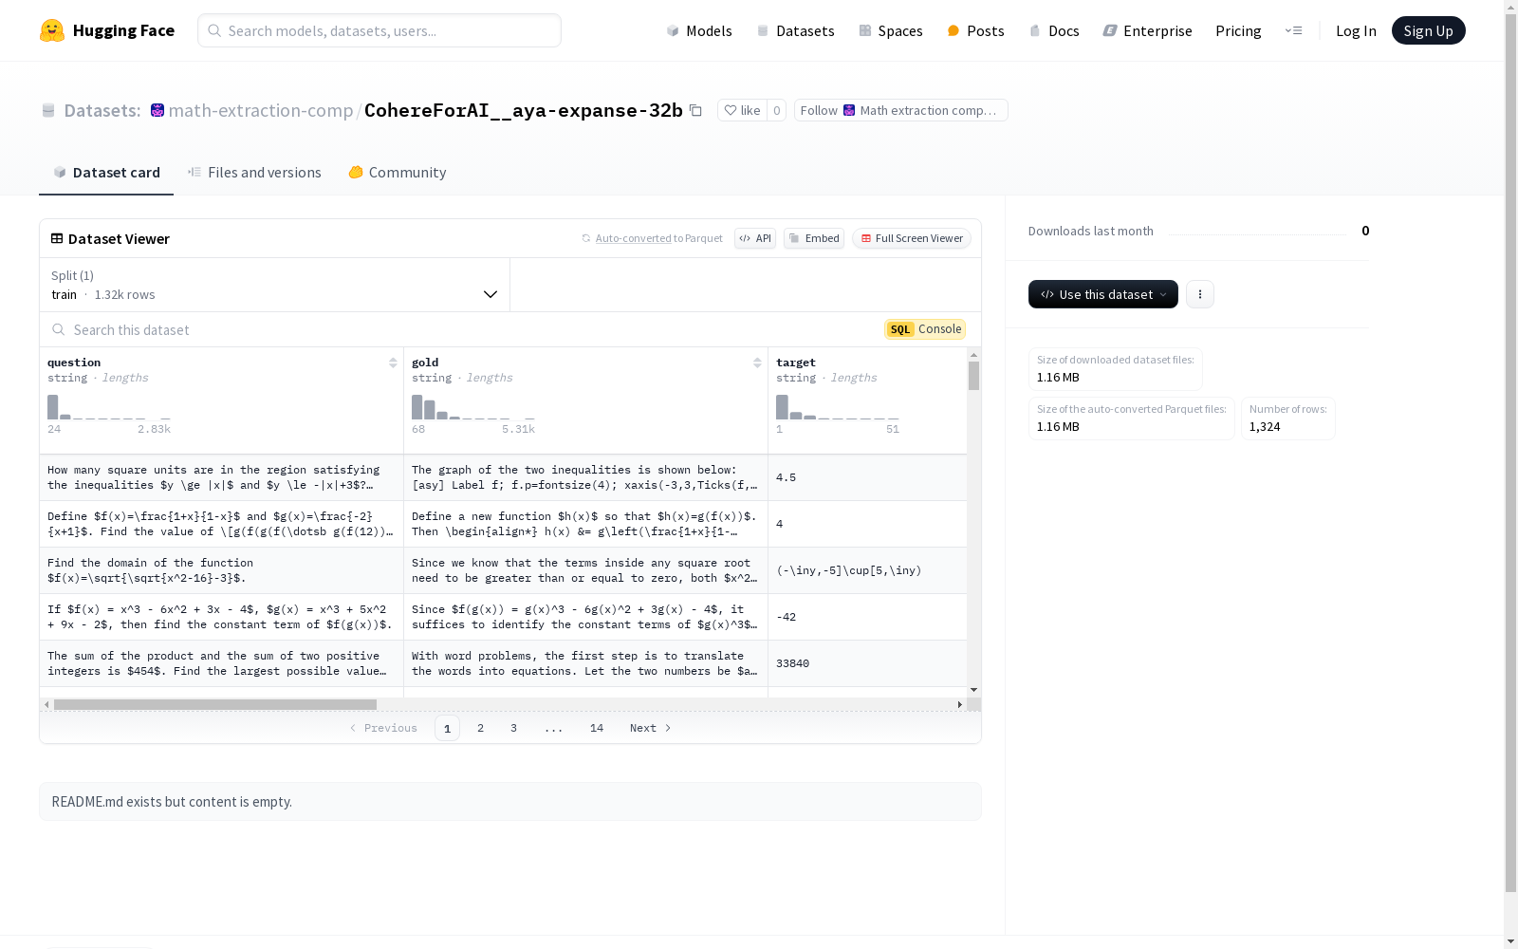Focus the Search this dataset field
1518x949 pixels.
point(465,329)
